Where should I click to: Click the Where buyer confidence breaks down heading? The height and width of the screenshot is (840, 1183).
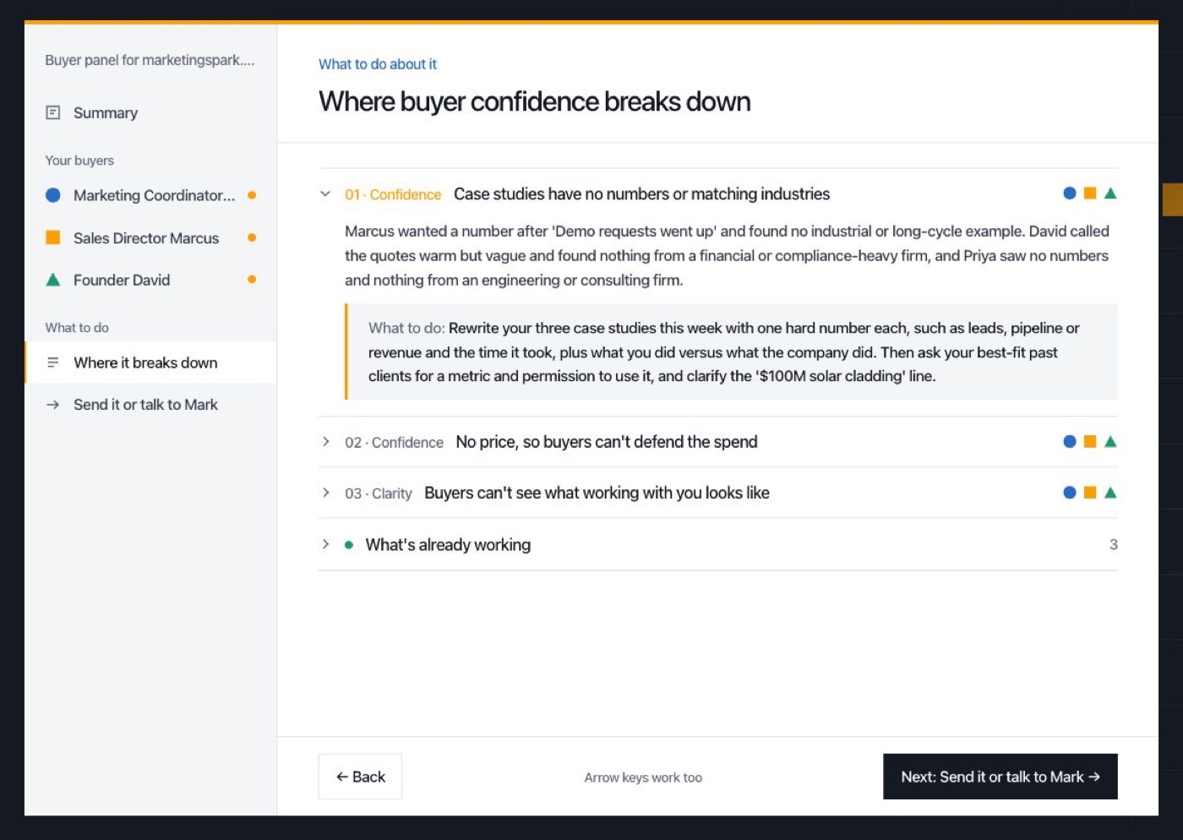[x=535, y=101]
